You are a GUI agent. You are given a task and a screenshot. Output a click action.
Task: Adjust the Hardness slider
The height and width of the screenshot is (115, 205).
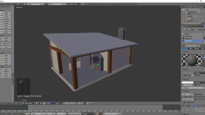193,88
